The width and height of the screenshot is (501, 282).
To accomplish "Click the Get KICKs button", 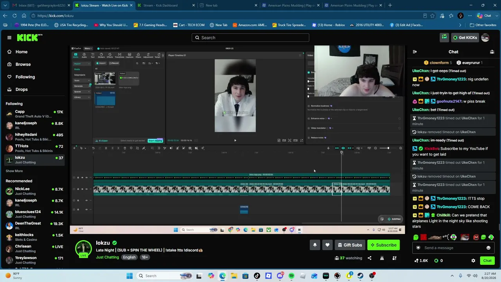I will tap(465, 38).
